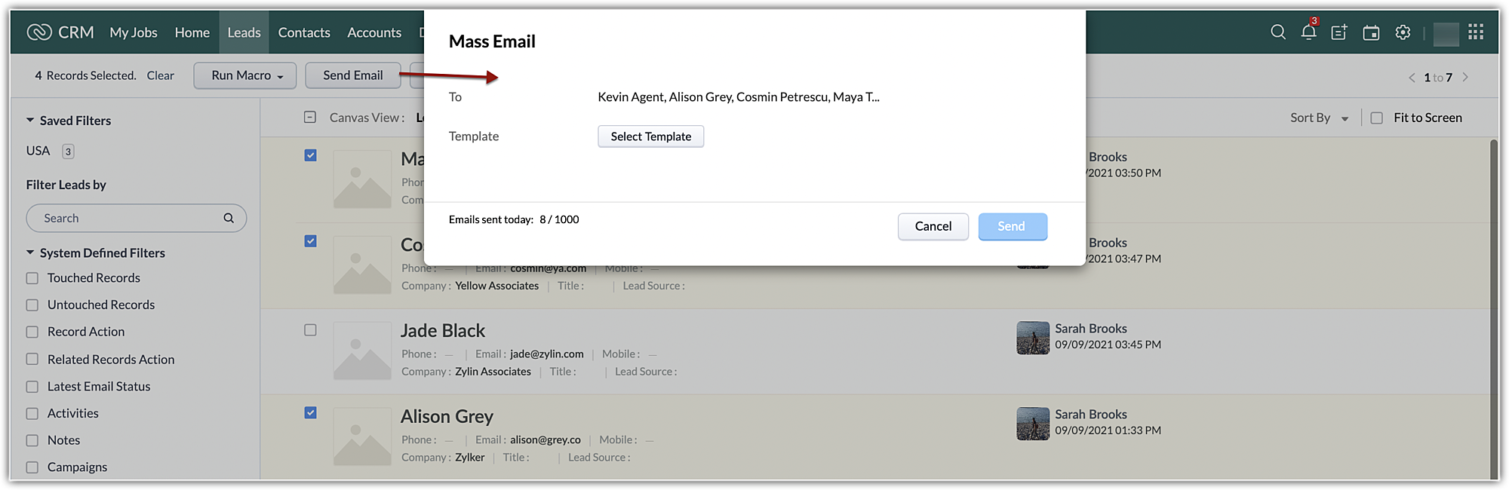The width and height of the screenshot is (1509, 490).
Task: Open the settings gear icon
Action: (1403, 32)
